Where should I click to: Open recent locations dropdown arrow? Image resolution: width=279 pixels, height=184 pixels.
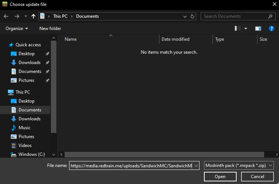tap(26, 16)
